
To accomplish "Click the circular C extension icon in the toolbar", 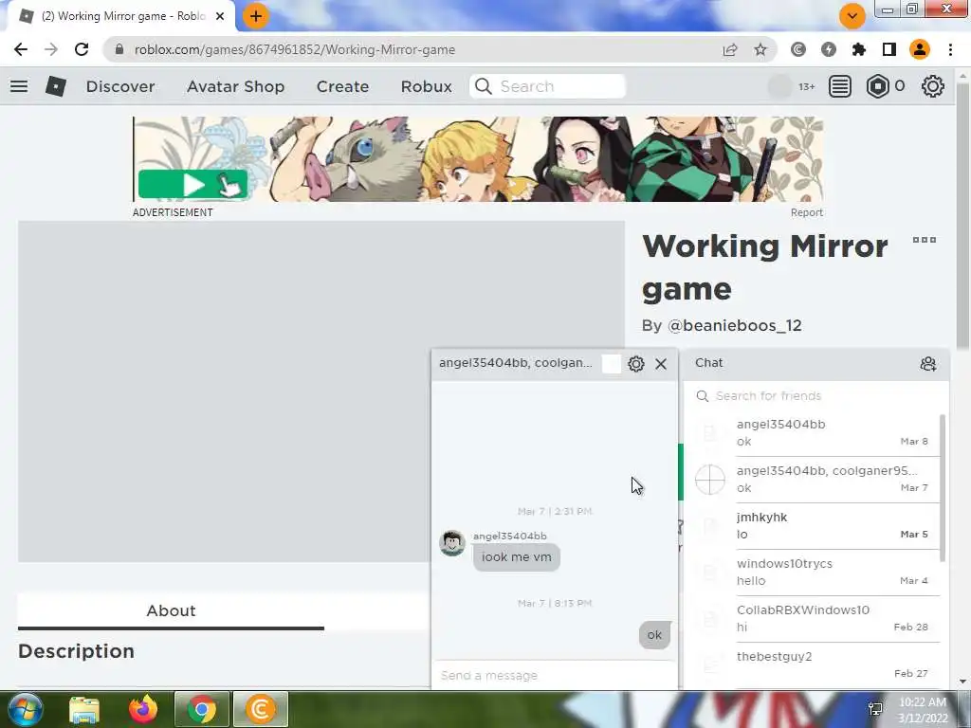I will click(798, 49).
